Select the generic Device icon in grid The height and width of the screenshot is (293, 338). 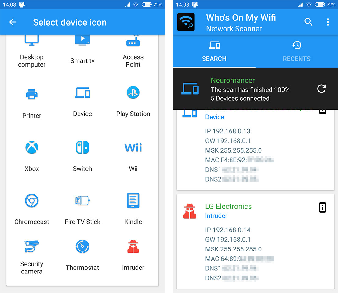(82, 93)
